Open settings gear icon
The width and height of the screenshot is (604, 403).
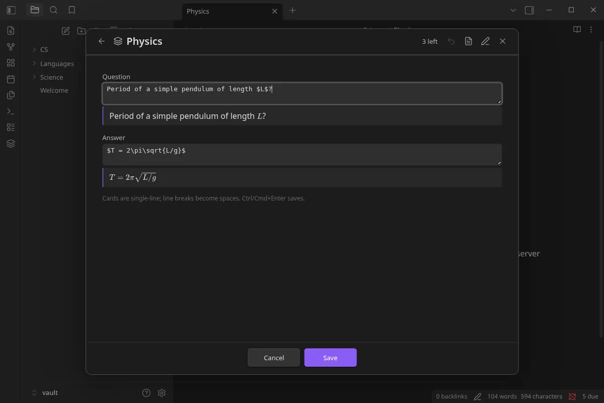pyautogui.click(x=162, y=393)
